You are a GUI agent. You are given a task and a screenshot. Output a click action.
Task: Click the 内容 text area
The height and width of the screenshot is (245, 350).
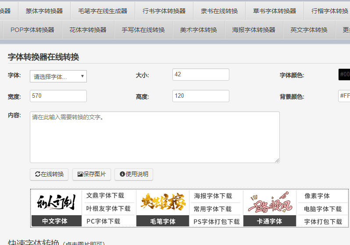click(x=155, y=137)
